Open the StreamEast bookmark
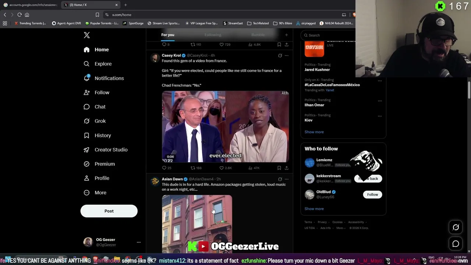The image size is (471, 265). (233, 23)
